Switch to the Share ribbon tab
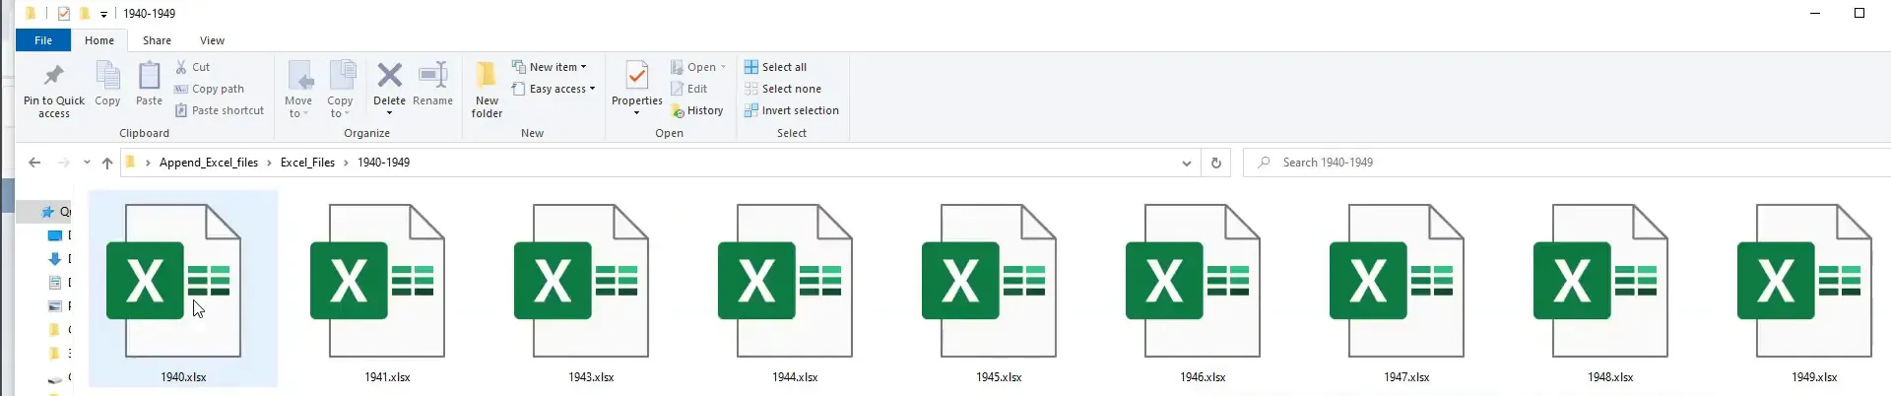This screenshot has height=396, width=1891. 157,40
